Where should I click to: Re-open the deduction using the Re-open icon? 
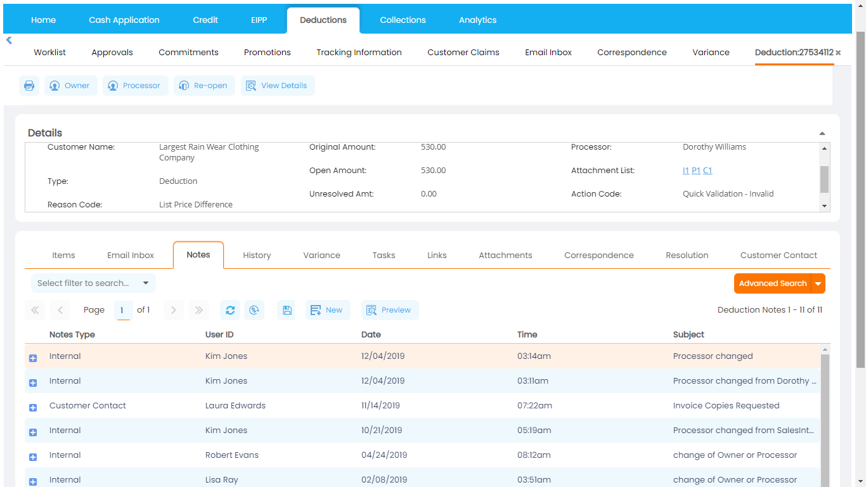(x=204, y=85)
